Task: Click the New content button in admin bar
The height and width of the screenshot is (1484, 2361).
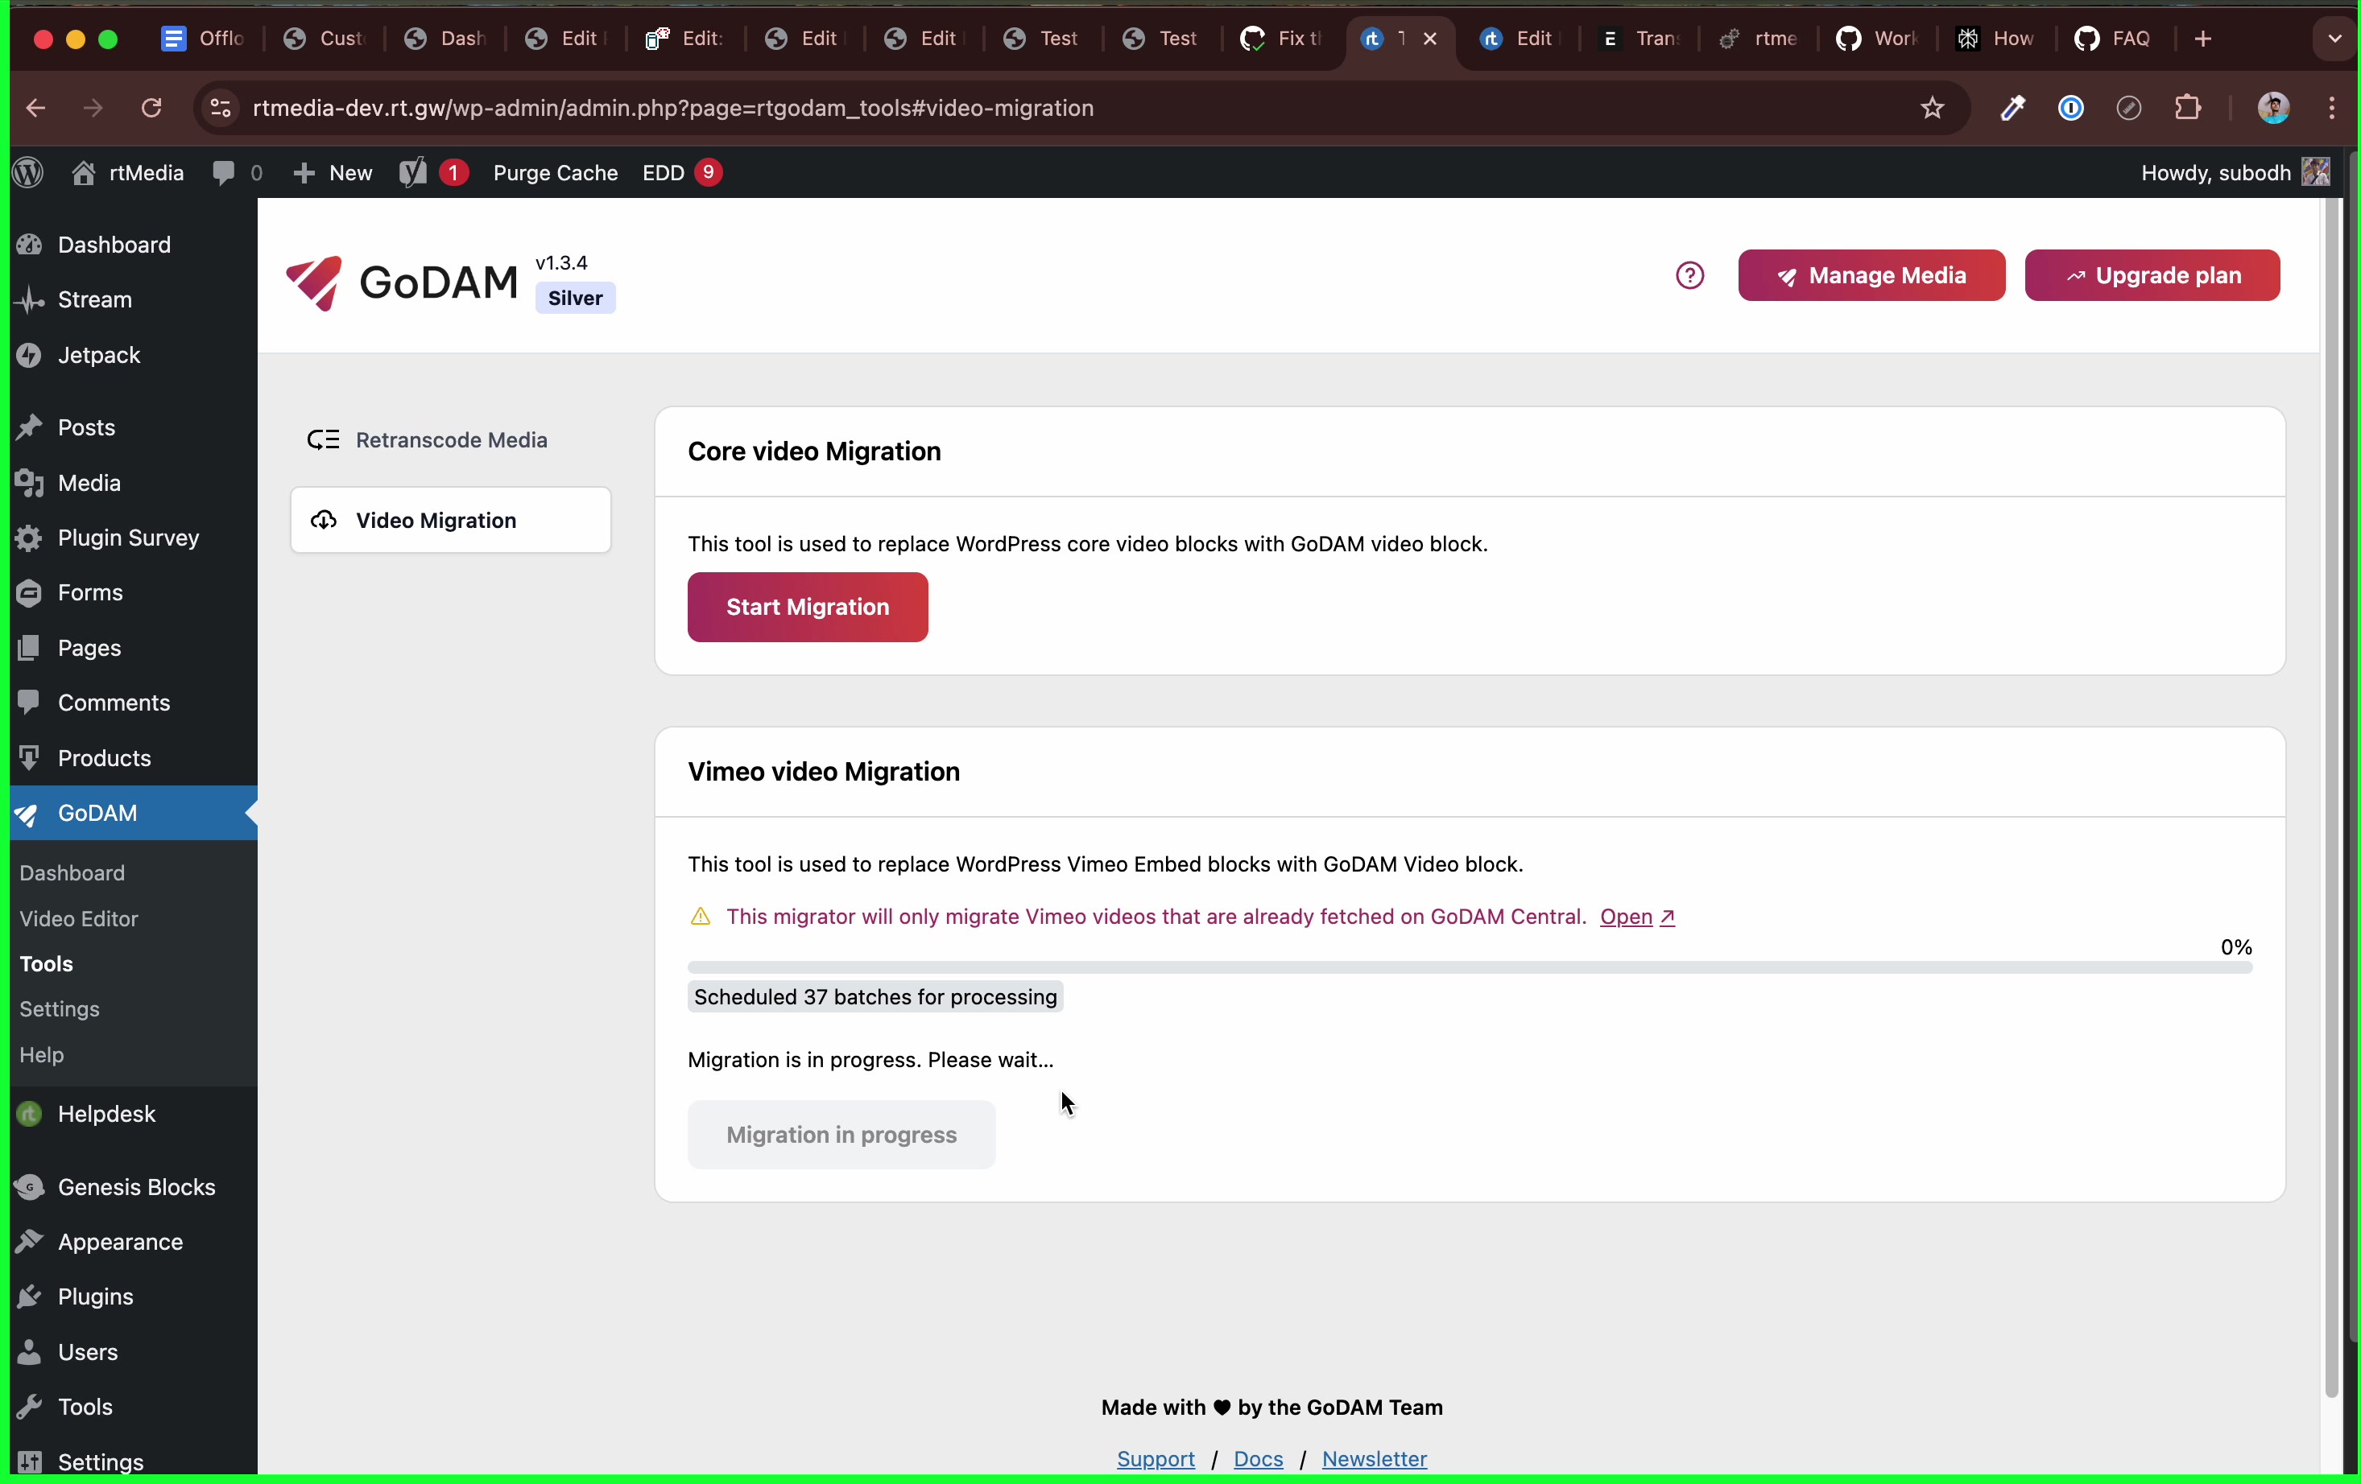Action: (x=333, y=172)
